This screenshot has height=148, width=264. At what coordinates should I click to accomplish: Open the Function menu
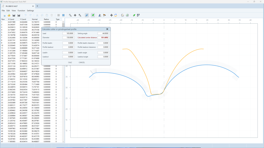(21, 11)
